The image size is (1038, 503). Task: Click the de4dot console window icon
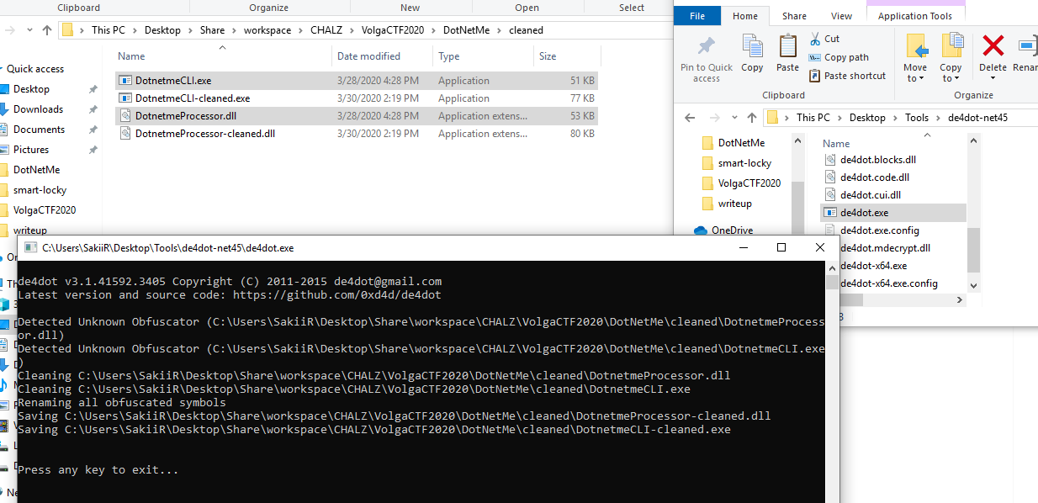click(x=30, y=248)
